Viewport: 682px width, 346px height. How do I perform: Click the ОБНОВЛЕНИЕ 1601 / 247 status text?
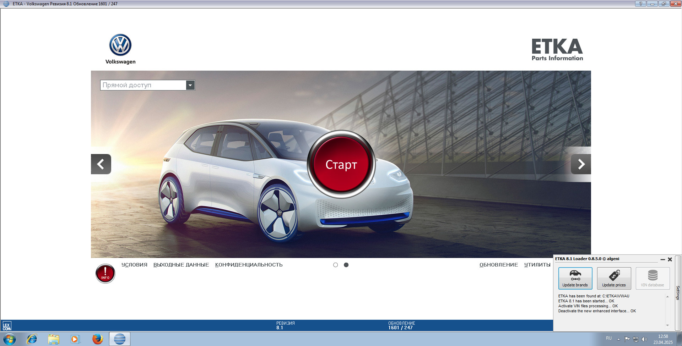[x=401, y=325]
